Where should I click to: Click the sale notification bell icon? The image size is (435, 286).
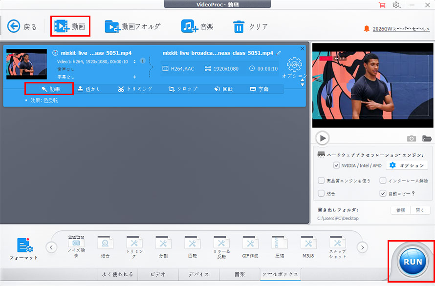point(367,28)
